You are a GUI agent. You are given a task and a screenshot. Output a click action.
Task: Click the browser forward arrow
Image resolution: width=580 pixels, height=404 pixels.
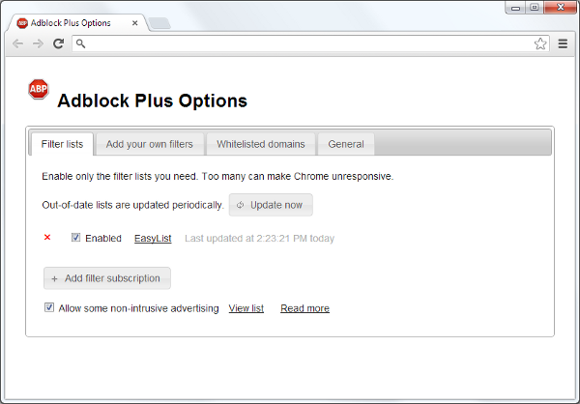pyautogui.click(x=38, y=43)
